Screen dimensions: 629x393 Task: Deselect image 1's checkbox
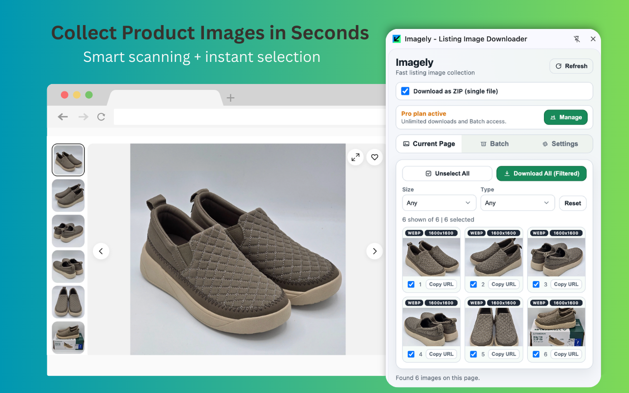[x=411, y=284]
